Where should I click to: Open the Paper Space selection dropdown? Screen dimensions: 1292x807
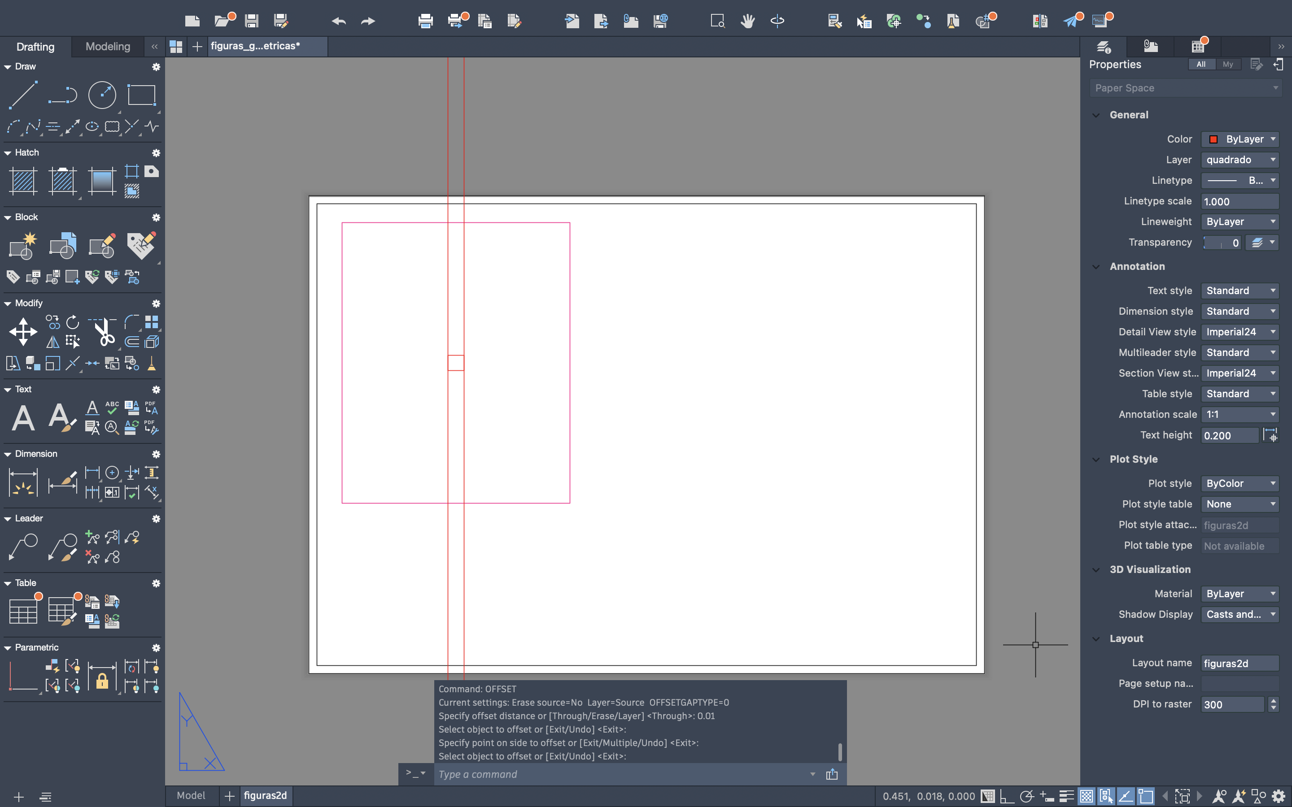(1185, 88)
